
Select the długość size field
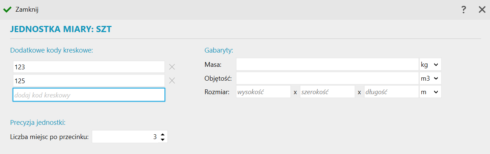(x=391, y=92)
